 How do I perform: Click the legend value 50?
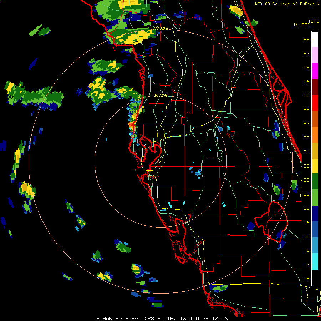click(306, 95)
